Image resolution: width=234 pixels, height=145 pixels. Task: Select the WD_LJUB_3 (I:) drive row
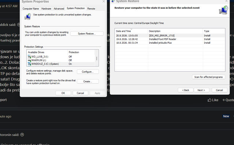coord(61,57)
